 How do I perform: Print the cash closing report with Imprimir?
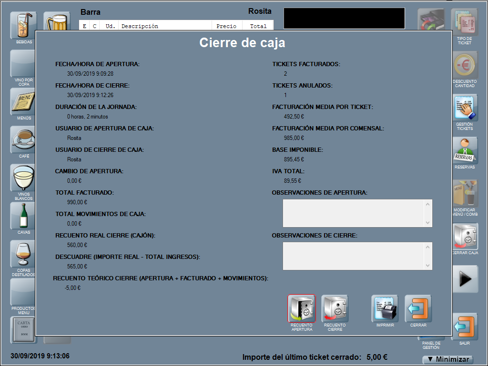click(385, 308)
